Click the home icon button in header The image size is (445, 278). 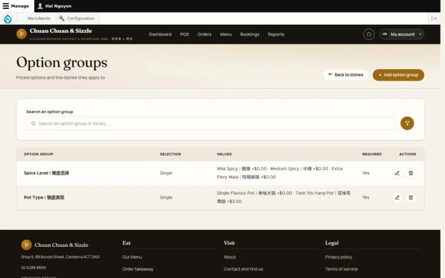(369, 34)
